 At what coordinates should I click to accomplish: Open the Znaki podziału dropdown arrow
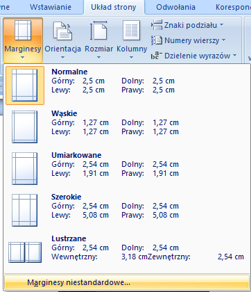[x=221, y=24]
